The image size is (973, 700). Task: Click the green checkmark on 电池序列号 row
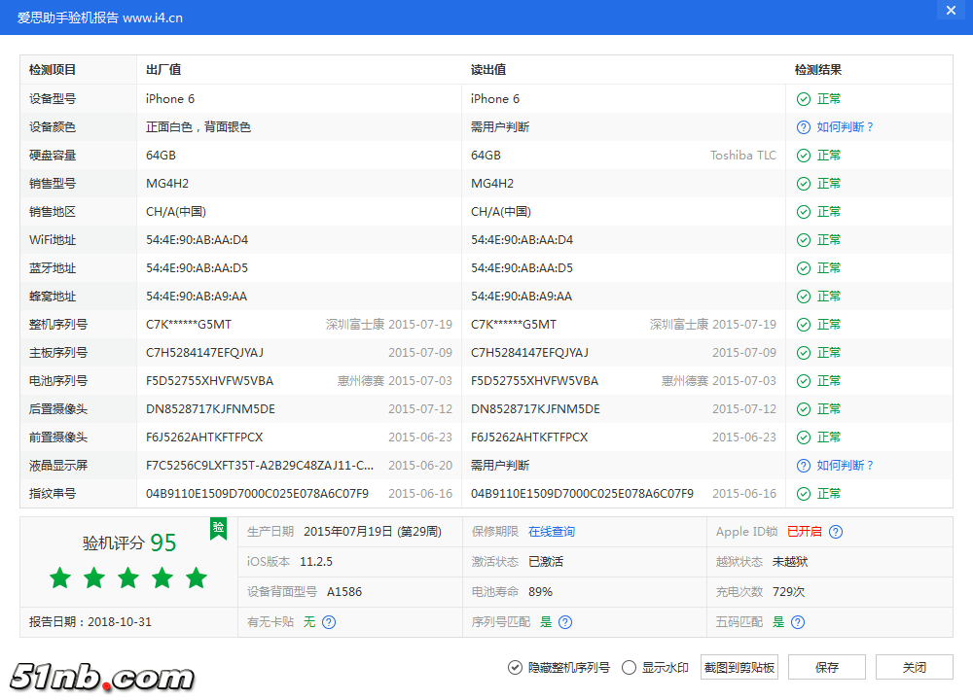click(804, 380)
